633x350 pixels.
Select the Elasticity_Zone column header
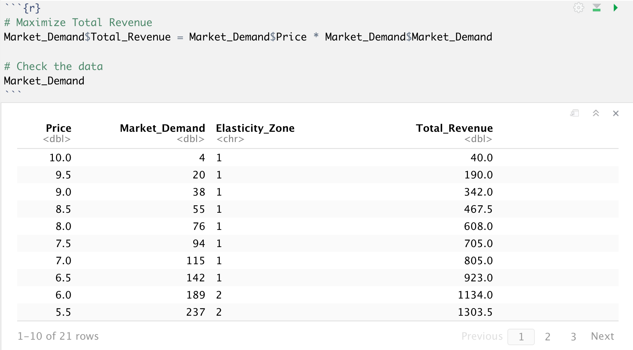[x=255, y=128]
